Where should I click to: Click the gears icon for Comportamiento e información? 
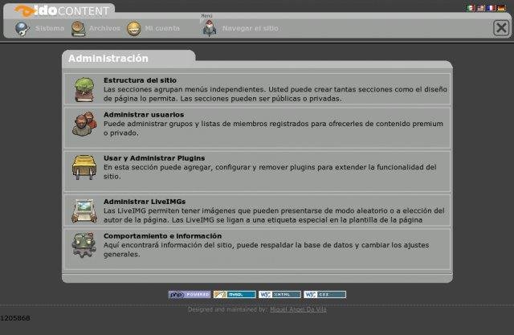point(84,245)
